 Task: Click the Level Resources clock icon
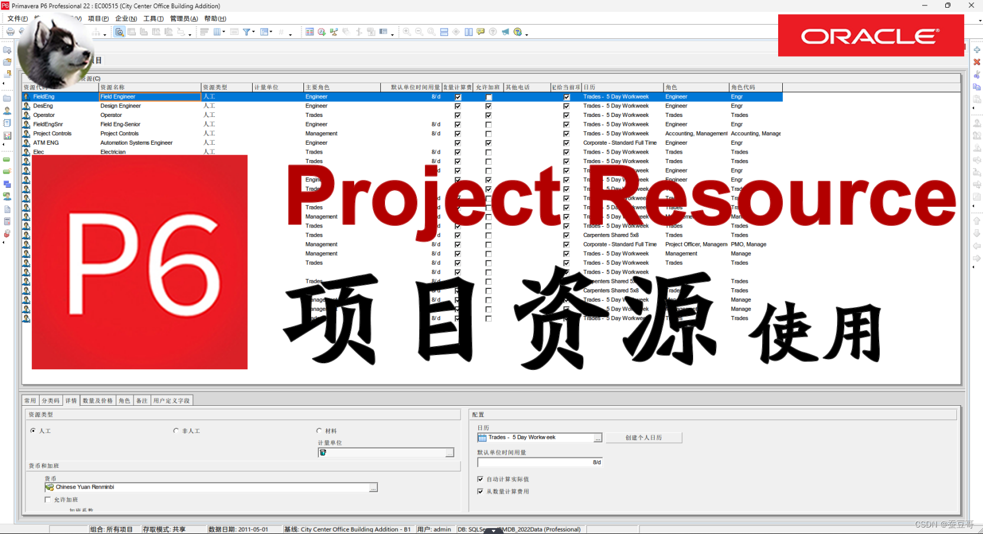click(x=322, y=32)
